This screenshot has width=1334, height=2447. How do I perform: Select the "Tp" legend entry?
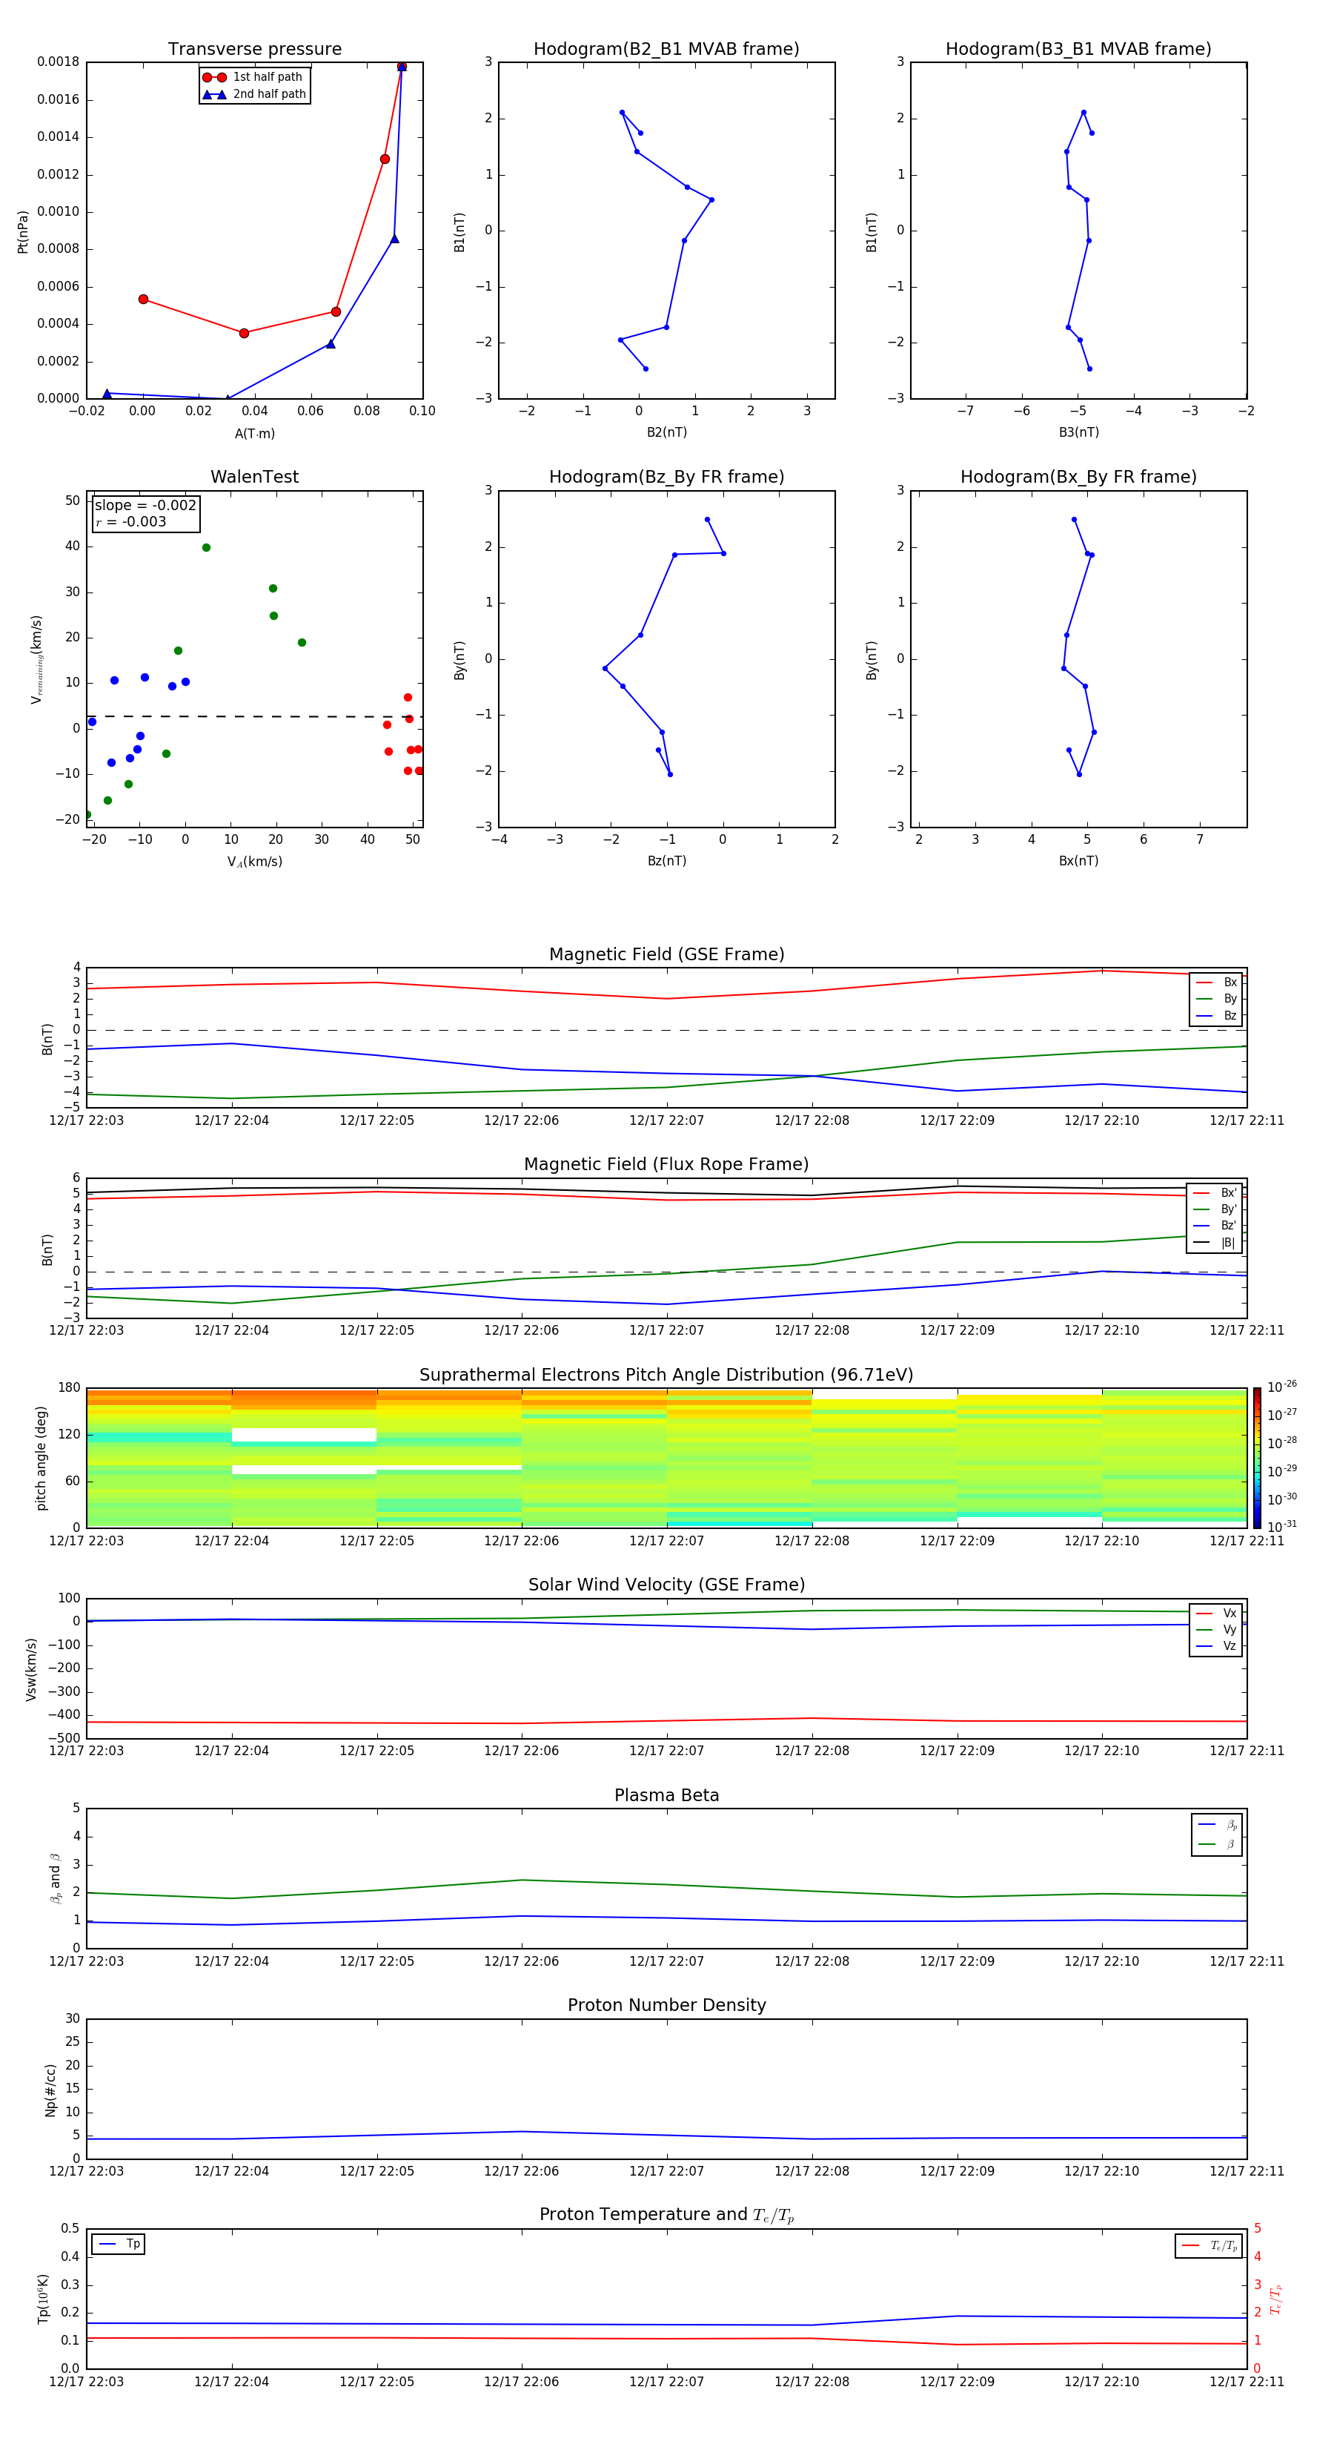119,2245
